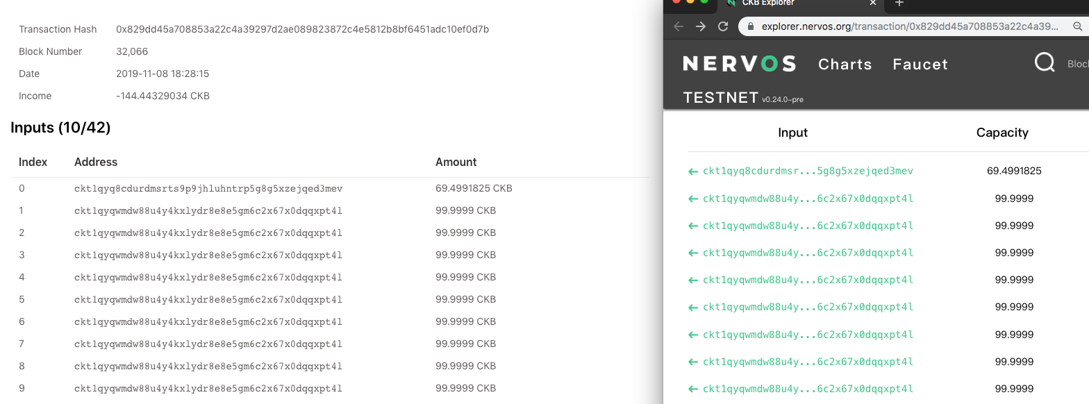1089x404 pixels.
Task: Click the amount in input row 2
Action: click(x=466, y=233)
